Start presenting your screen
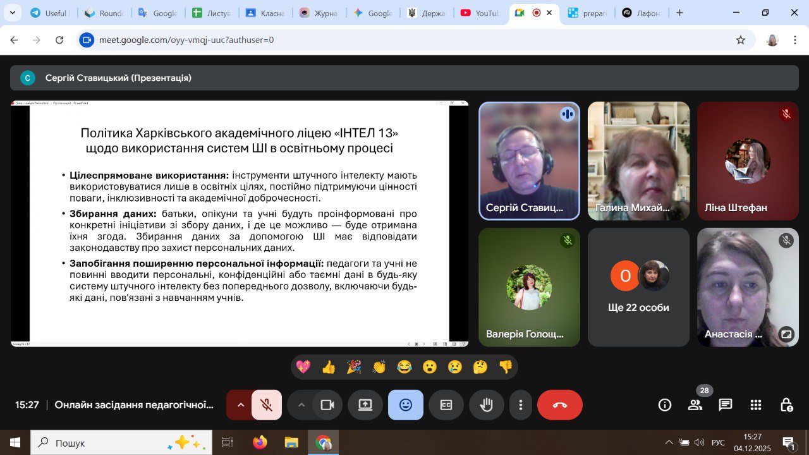Image resolution: width=809 pixels, height=455 pixels. point(365,405)
